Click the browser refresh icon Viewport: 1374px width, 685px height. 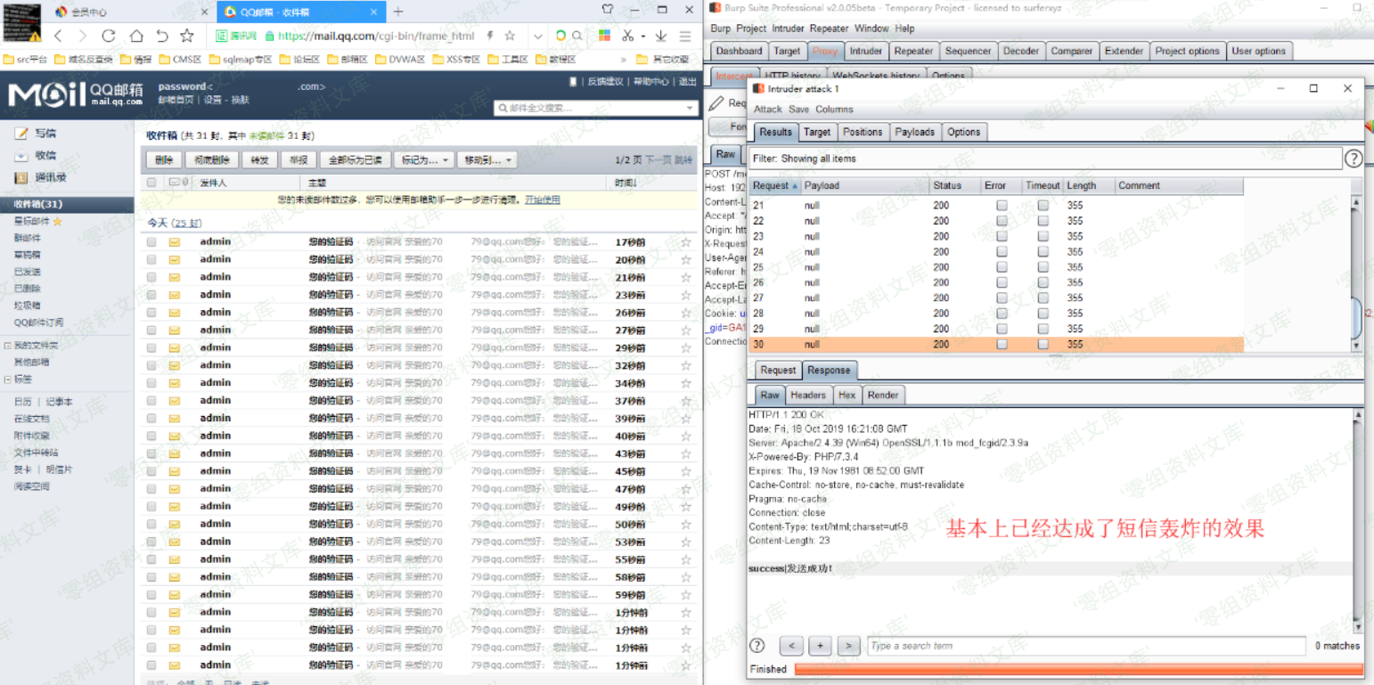click(x=109, y=37)
